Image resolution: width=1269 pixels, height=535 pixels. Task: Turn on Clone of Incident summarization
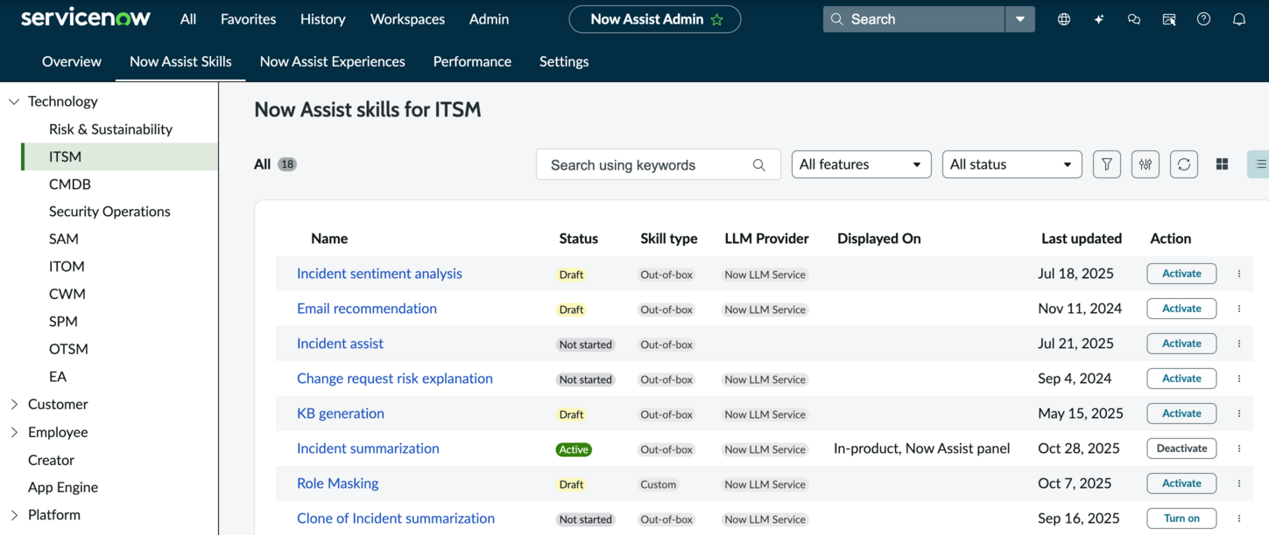tap(1181, 518)
